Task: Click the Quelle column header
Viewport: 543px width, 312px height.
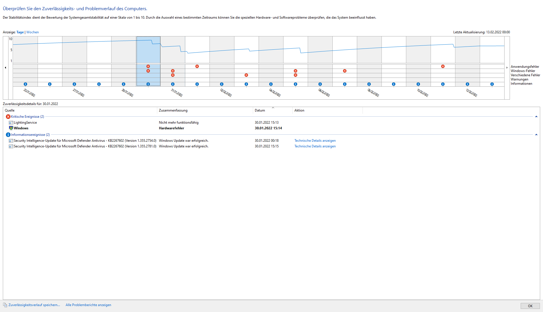Action: [10, 110]
